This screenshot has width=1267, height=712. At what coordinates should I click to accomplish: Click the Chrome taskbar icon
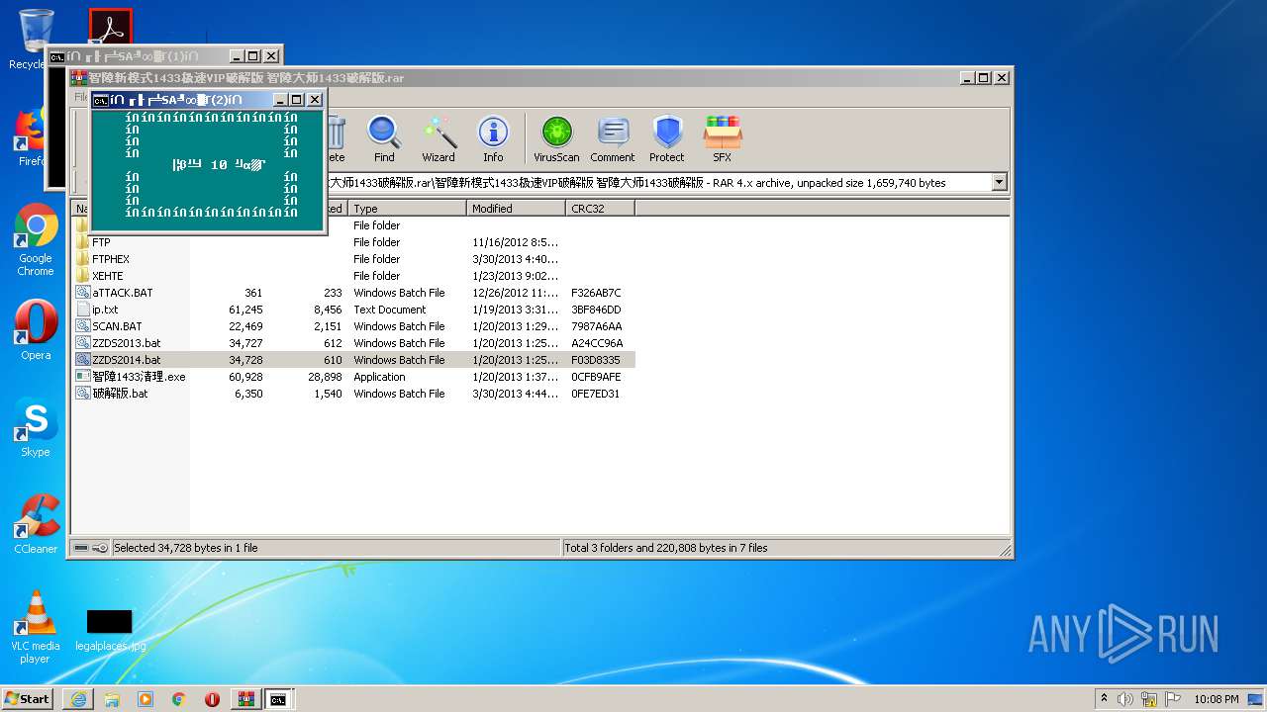click(x=179, y=699)
